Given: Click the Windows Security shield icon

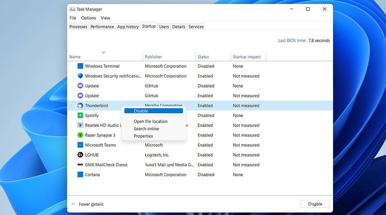Looking at the screenshot, I should click(x=80, y=76).
